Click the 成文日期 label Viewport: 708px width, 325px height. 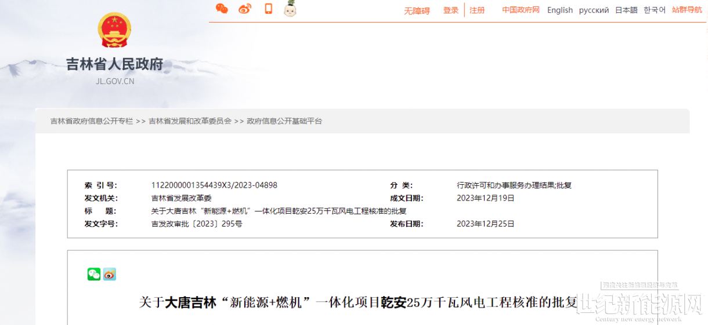[406, 198]
